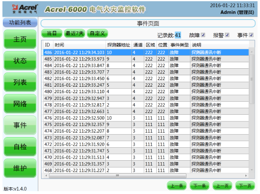The height and width of the screenshot is (194, 260).
Task: Toggle the 事件 event checkbox
Action: 251,35
